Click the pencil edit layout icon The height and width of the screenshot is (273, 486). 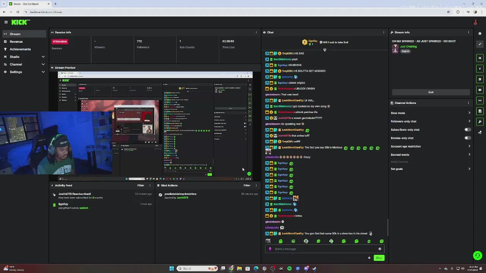coord(480,44)
